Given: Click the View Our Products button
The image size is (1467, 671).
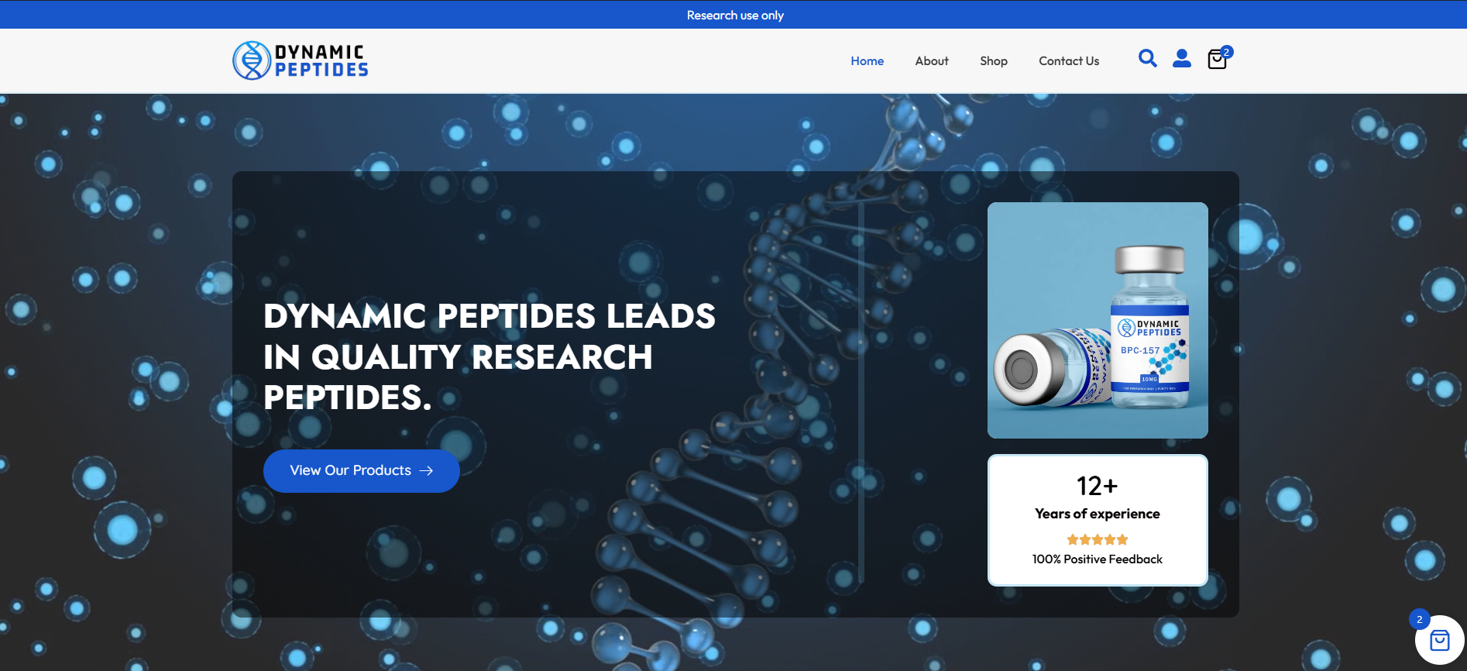Looking at the screenshot, I should point(362,471).
